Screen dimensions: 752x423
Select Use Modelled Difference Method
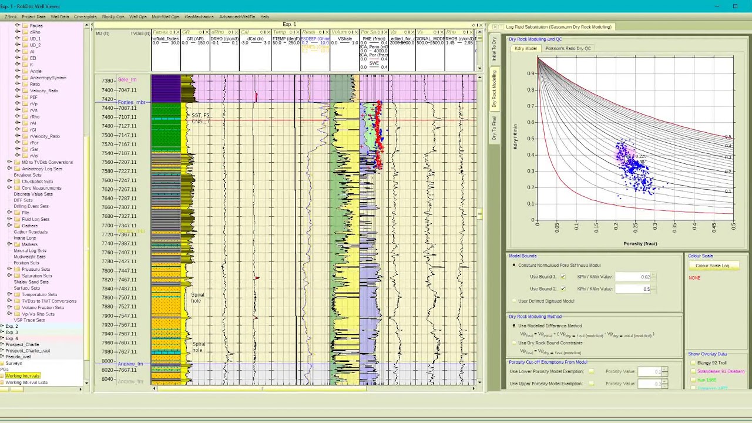(514, 325)
